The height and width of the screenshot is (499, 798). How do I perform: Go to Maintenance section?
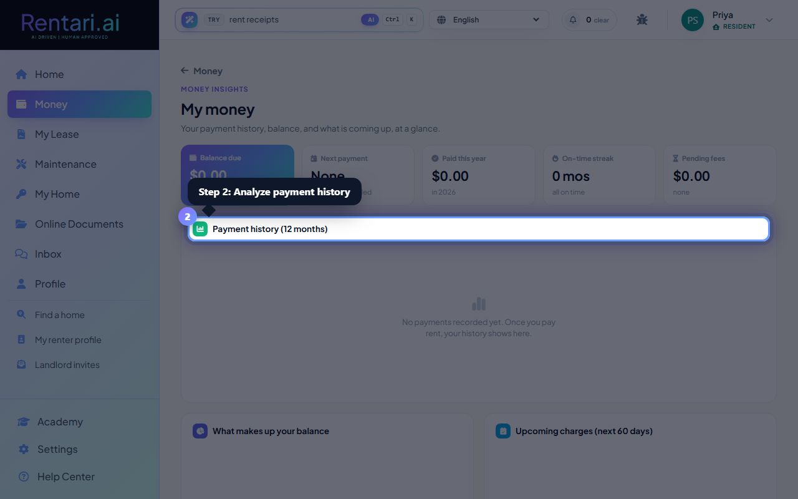(x=79, y=164)
